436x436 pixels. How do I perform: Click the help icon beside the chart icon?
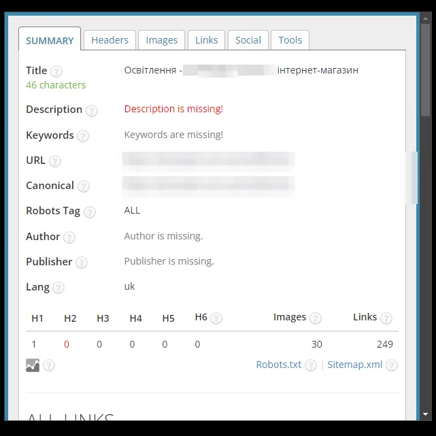(49, 365)
